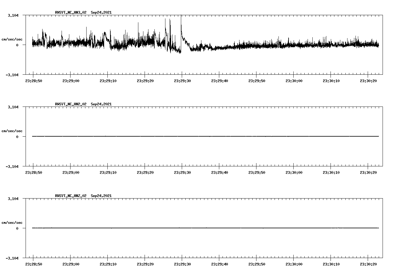Click the zero axis label of HN3 plot

pyautogui.click(x=17, y=45)
